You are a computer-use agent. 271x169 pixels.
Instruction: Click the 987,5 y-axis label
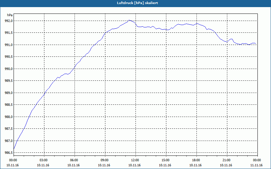[9, 129]
